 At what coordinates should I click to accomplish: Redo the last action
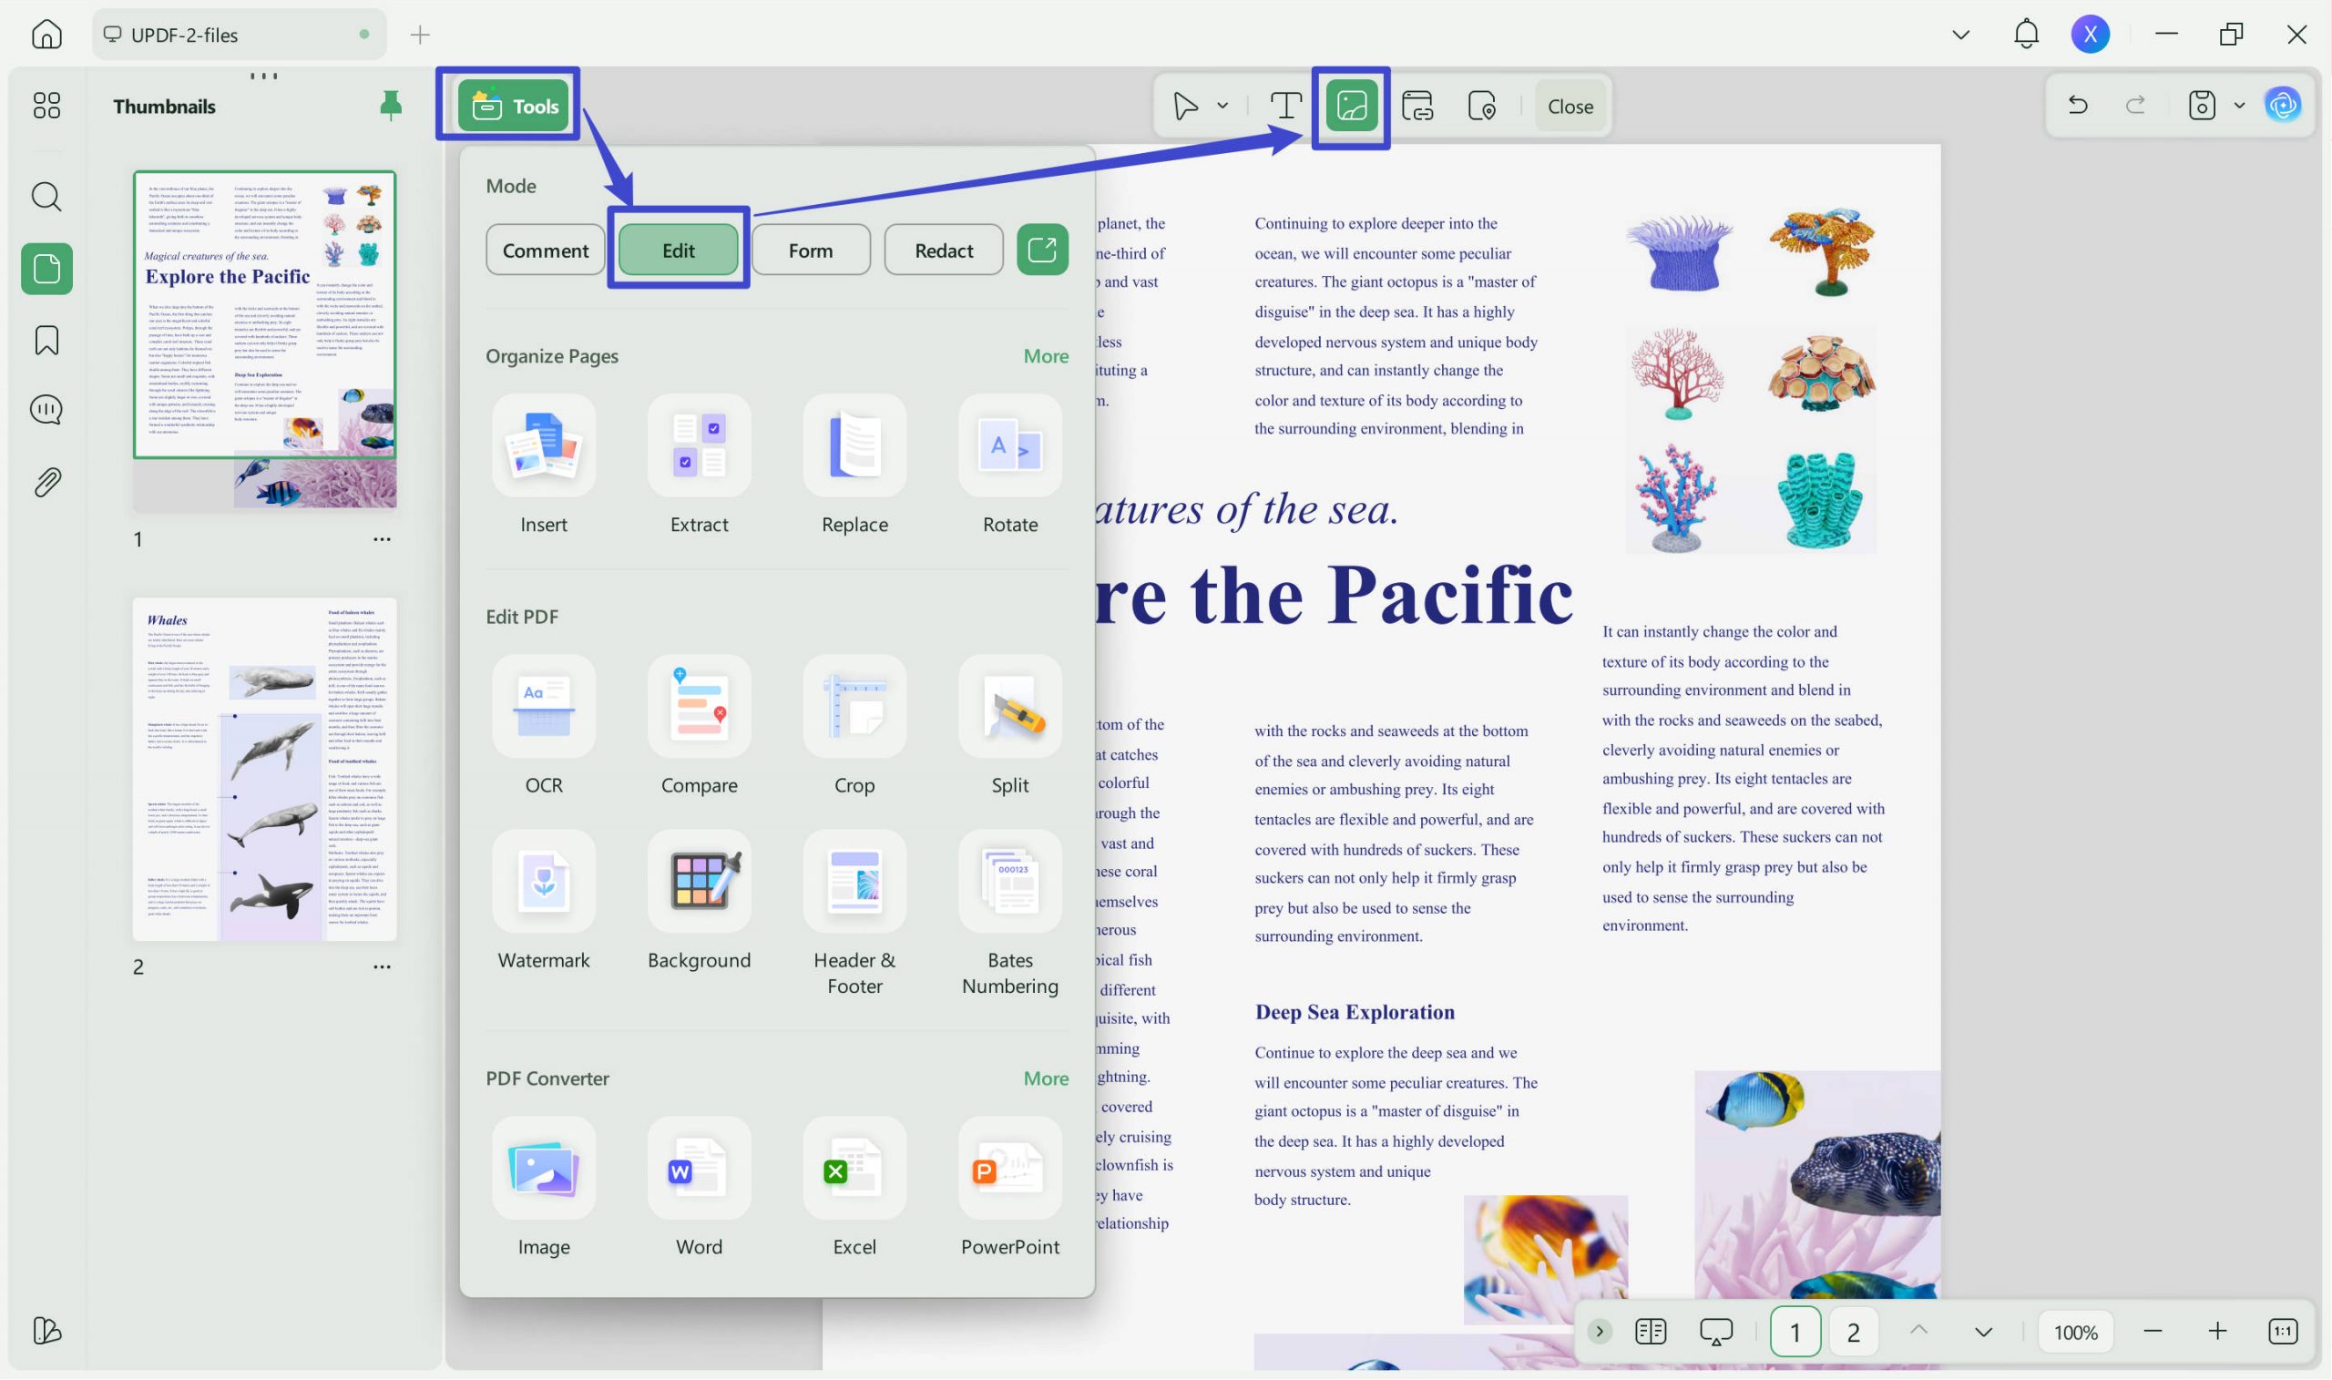pyautogui.click(x=2136, y=105)
